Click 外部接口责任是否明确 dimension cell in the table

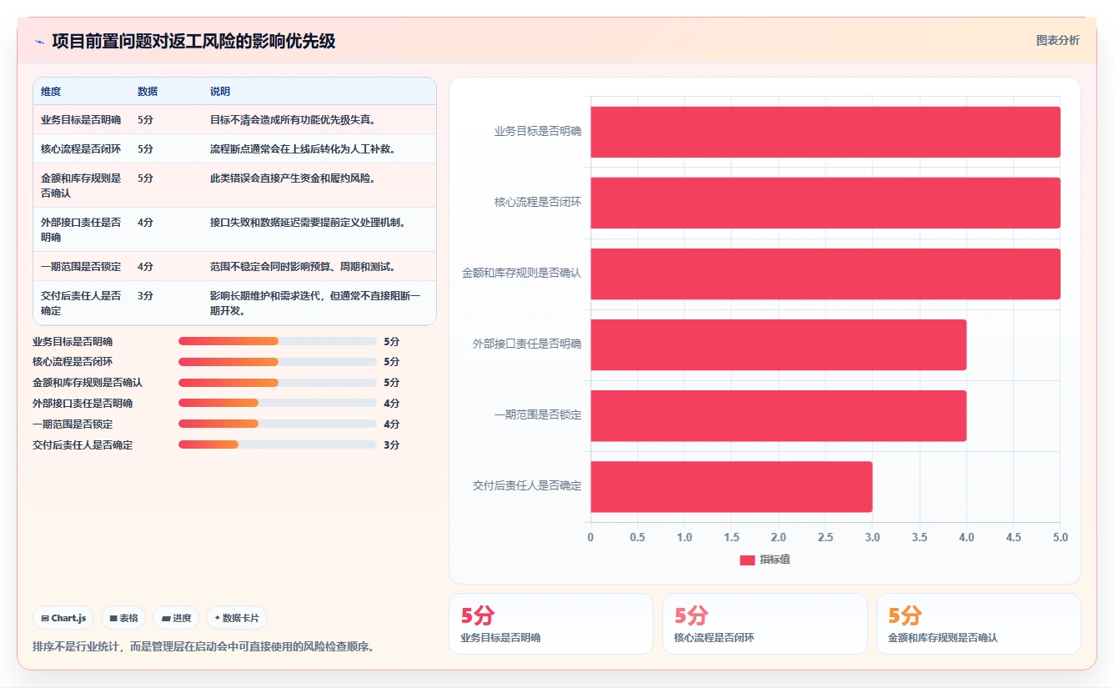(81, 229)
